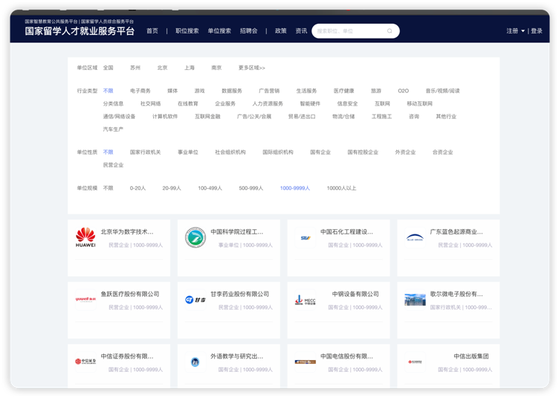Click the 注册 link
Viewport: 559px width, 398px height.
(x=512, y=31)
